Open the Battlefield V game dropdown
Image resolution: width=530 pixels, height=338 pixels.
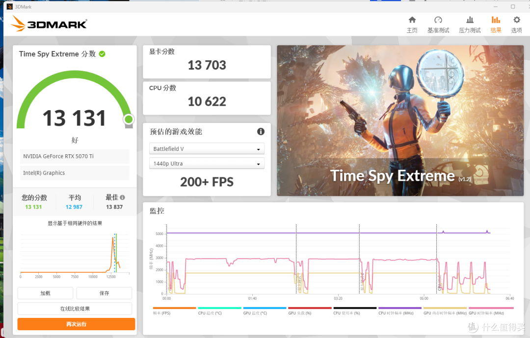[x=207, y=149]
